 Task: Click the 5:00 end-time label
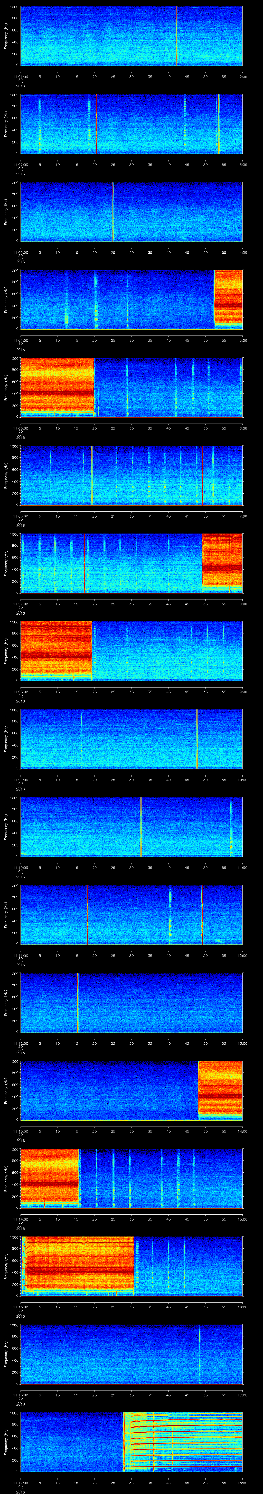(243, 340)
